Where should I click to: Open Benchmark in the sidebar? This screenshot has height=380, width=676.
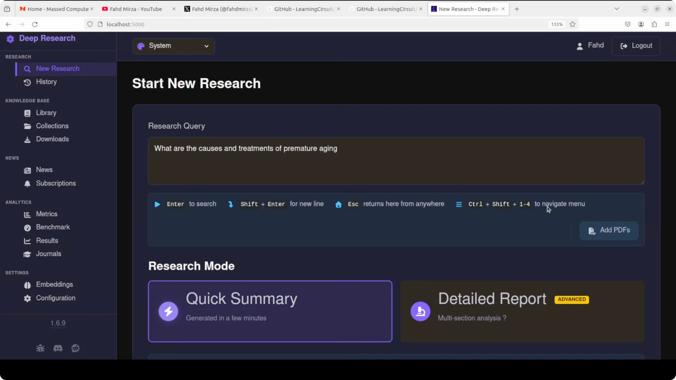pyautogui.click(x=66, y=227)
